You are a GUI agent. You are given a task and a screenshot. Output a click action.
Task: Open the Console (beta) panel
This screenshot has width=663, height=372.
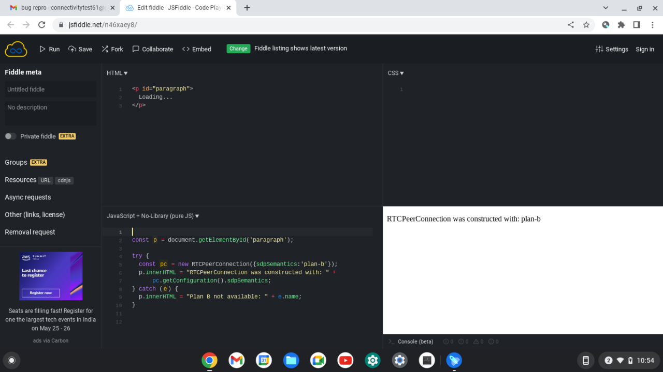[411, 342]
